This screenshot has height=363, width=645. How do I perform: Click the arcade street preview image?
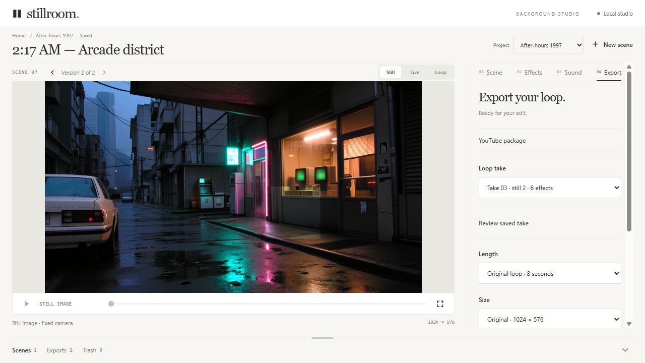[233, 187]
